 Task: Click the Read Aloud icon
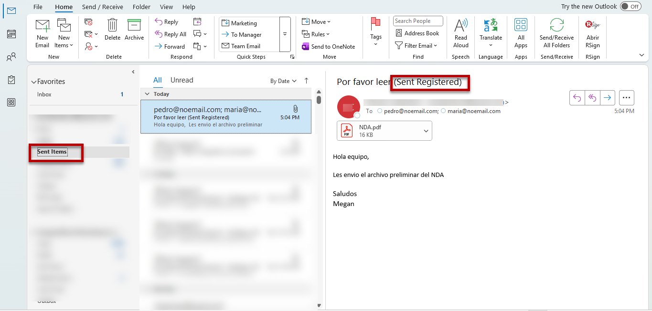pos(460,26)
